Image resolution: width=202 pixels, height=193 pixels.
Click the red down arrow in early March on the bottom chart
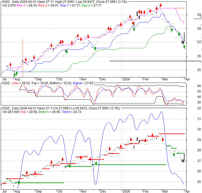tap(163, 140)
